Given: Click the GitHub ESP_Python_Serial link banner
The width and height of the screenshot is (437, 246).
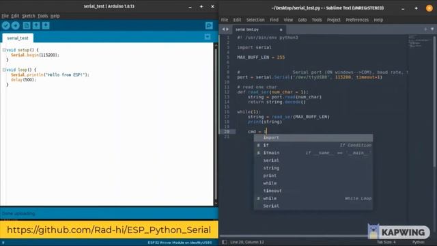Looking at the screenshot, I should point(109,230).
